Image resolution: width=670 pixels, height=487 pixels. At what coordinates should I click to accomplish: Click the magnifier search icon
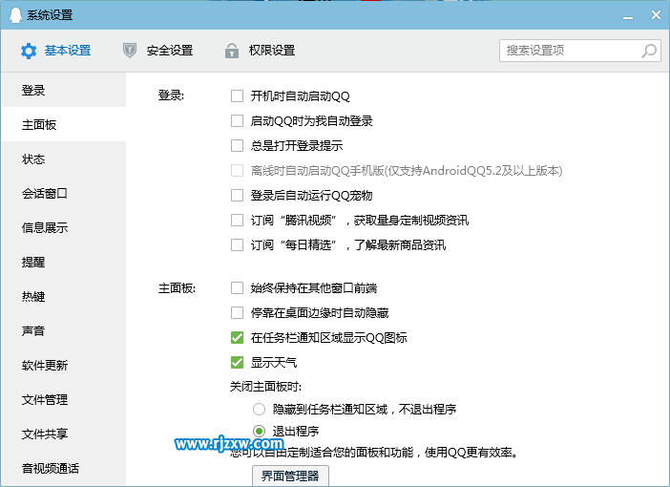pos(649,51)
